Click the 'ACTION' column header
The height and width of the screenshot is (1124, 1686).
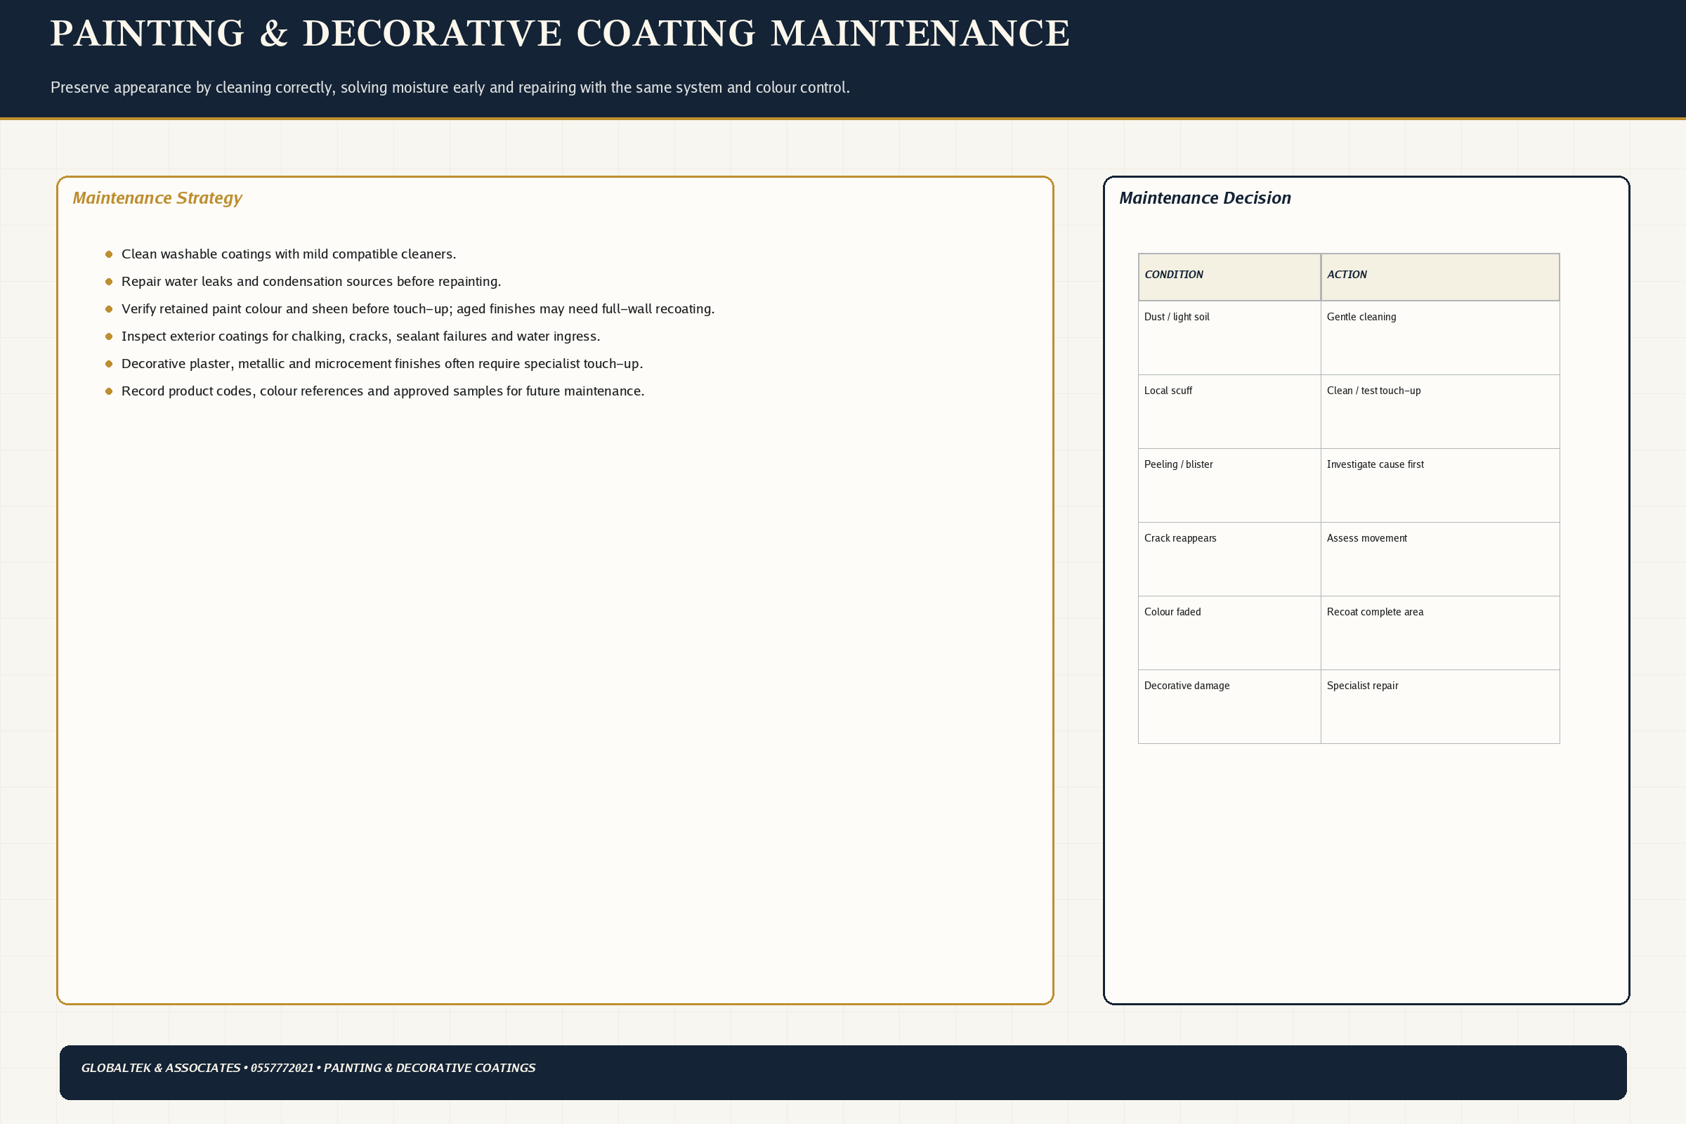pyautogui.click(x=1440, y=277)
